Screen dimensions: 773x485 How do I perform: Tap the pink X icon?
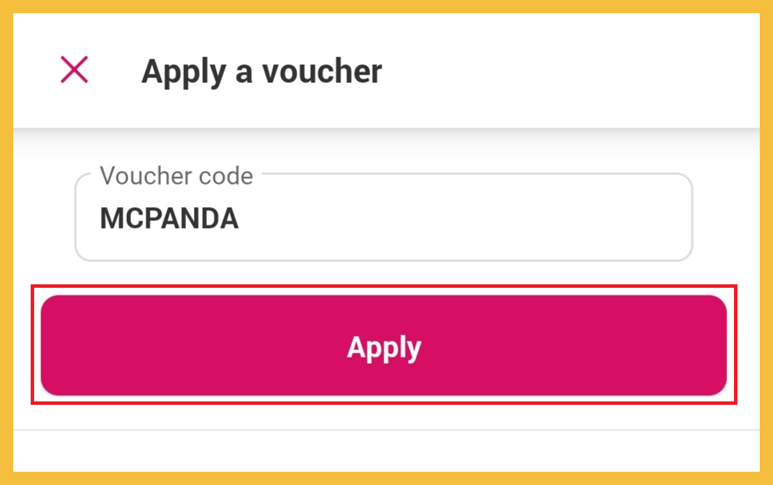75,70
